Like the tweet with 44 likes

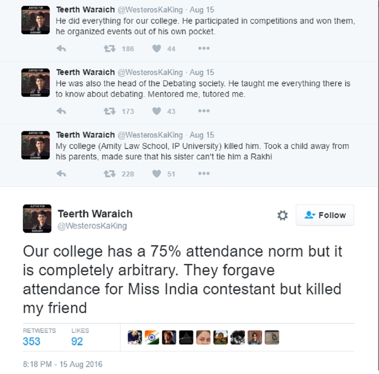click(x=157, y=49)
